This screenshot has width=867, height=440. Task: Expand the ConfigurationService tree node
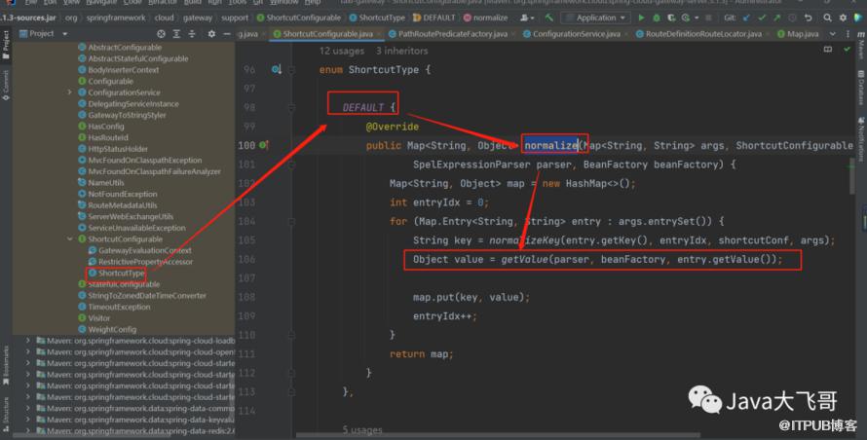point(69,92)
